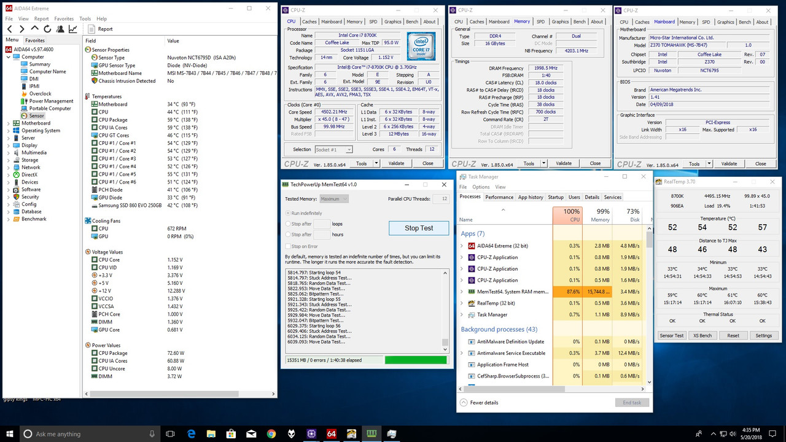This screenshot has height=442, width=786.
Task: Select the Sensor item in AIDA64 tree
Action: click(37, 115)
